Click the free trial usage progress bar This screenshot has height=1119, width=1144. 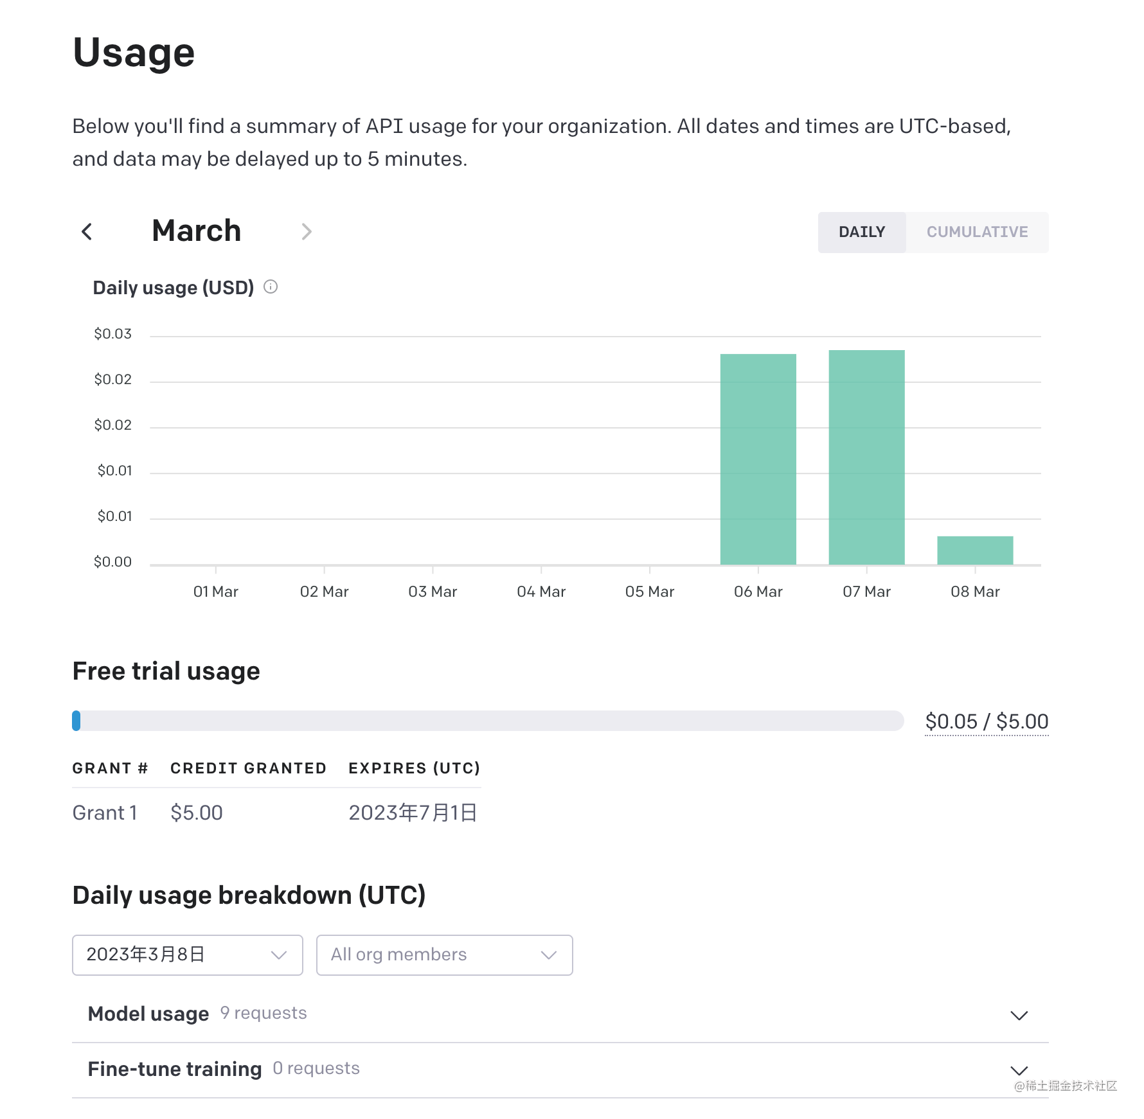point(488,721)
